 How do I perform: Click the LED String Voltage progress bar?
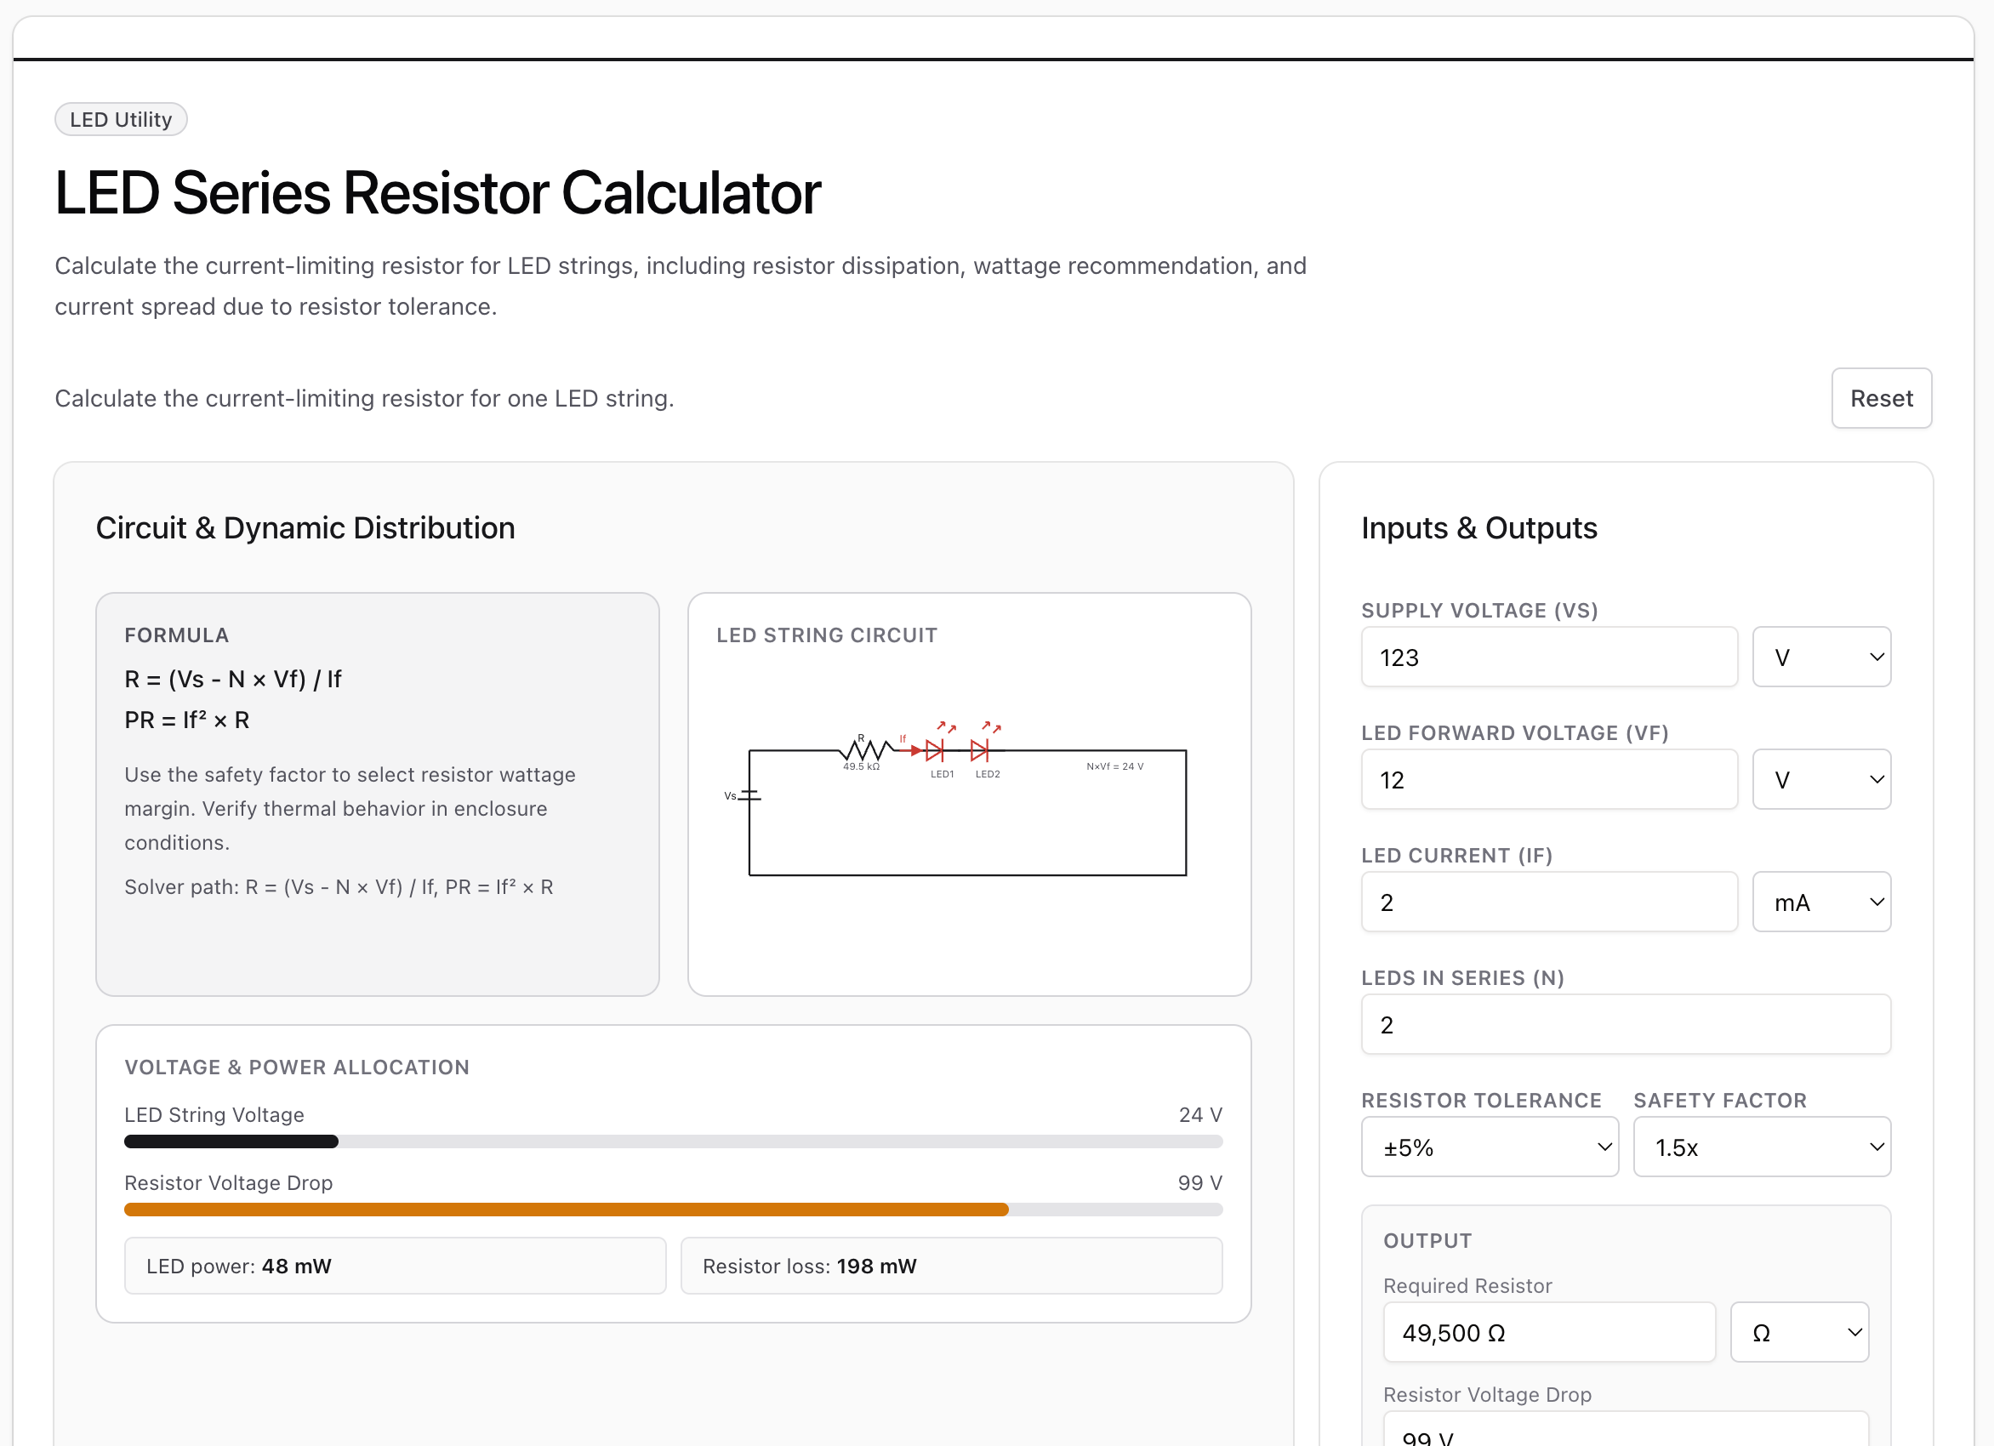pyautogui.click(x=673, y=1141)
